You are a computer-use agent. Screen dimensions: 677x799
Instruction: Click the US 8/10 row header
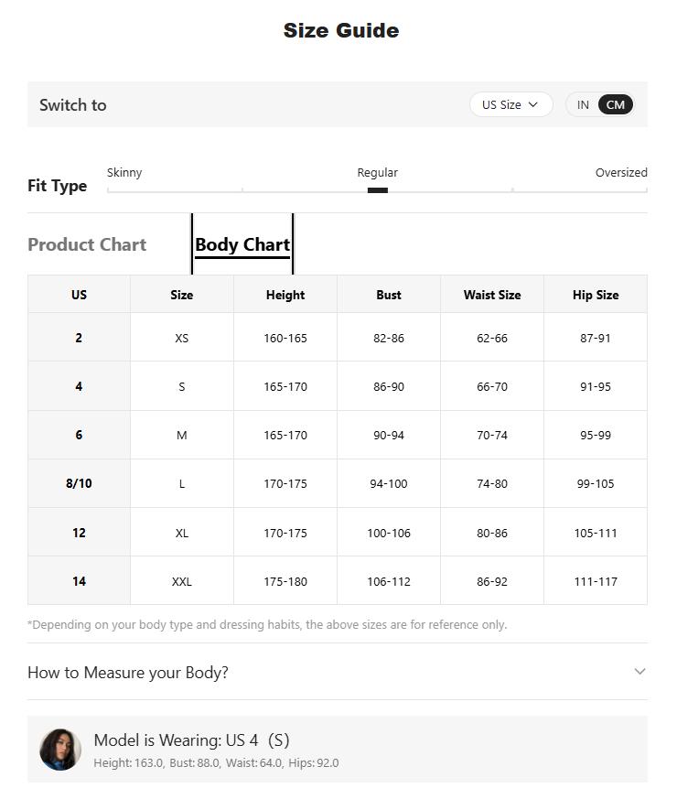[x=79, y=483]
